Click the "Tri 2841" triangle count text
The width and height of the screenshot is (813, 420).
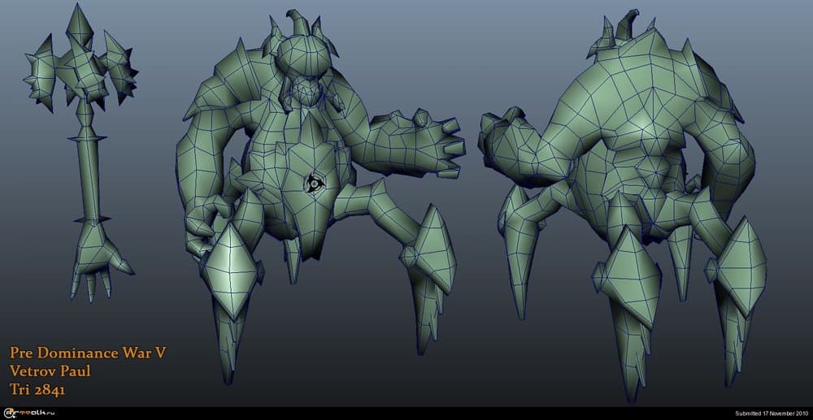pyautogui.click(x=37, y=390)
